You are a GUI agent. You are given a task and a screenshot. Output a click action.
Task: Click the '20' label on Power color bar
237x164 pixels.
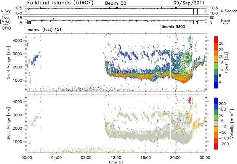tap(221, 56)
